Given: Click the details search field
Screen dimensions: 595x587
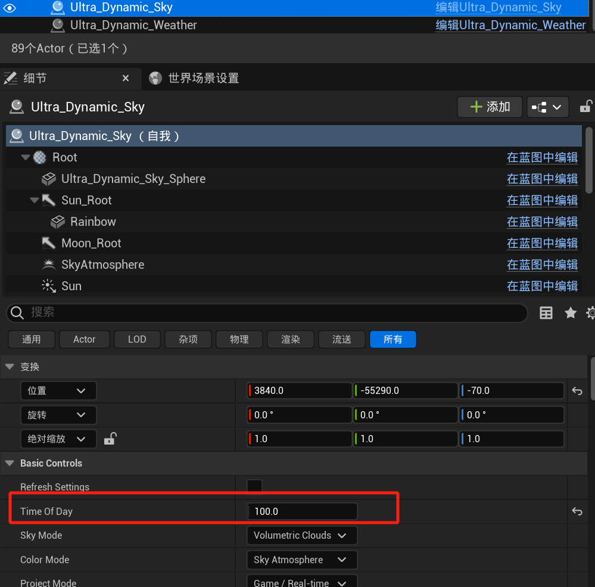Looking at the screenshot, I should (267, 313).
